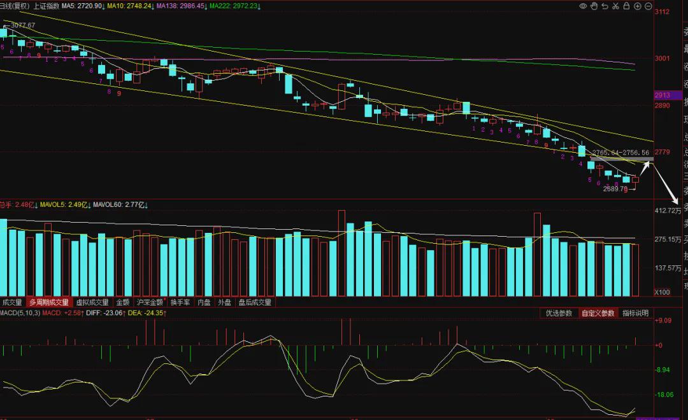
Task: Click the 总手: 2.48亿 volume label
Action: tap(19, 205)
